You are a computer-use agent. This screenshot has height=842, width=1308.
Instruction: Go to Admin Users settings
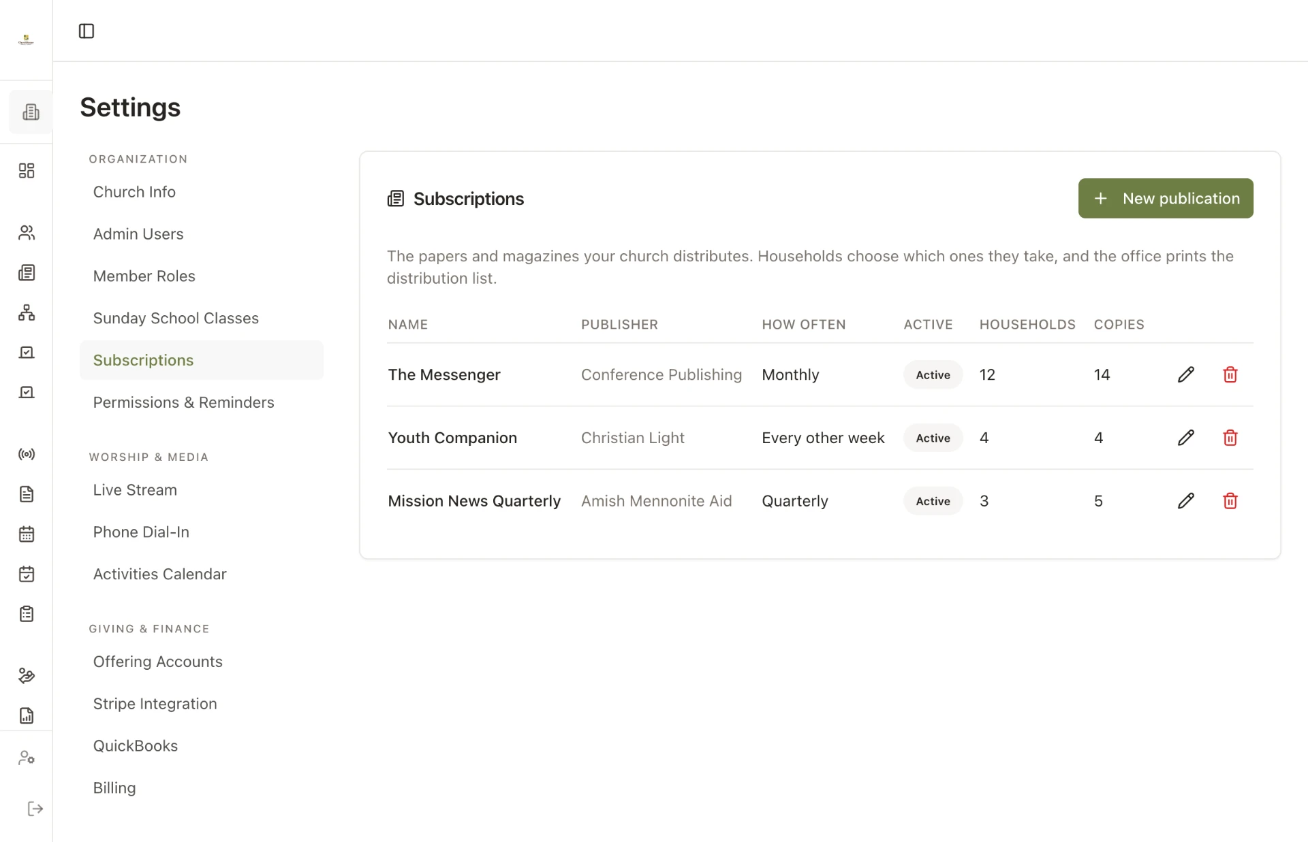coord(138,234)
